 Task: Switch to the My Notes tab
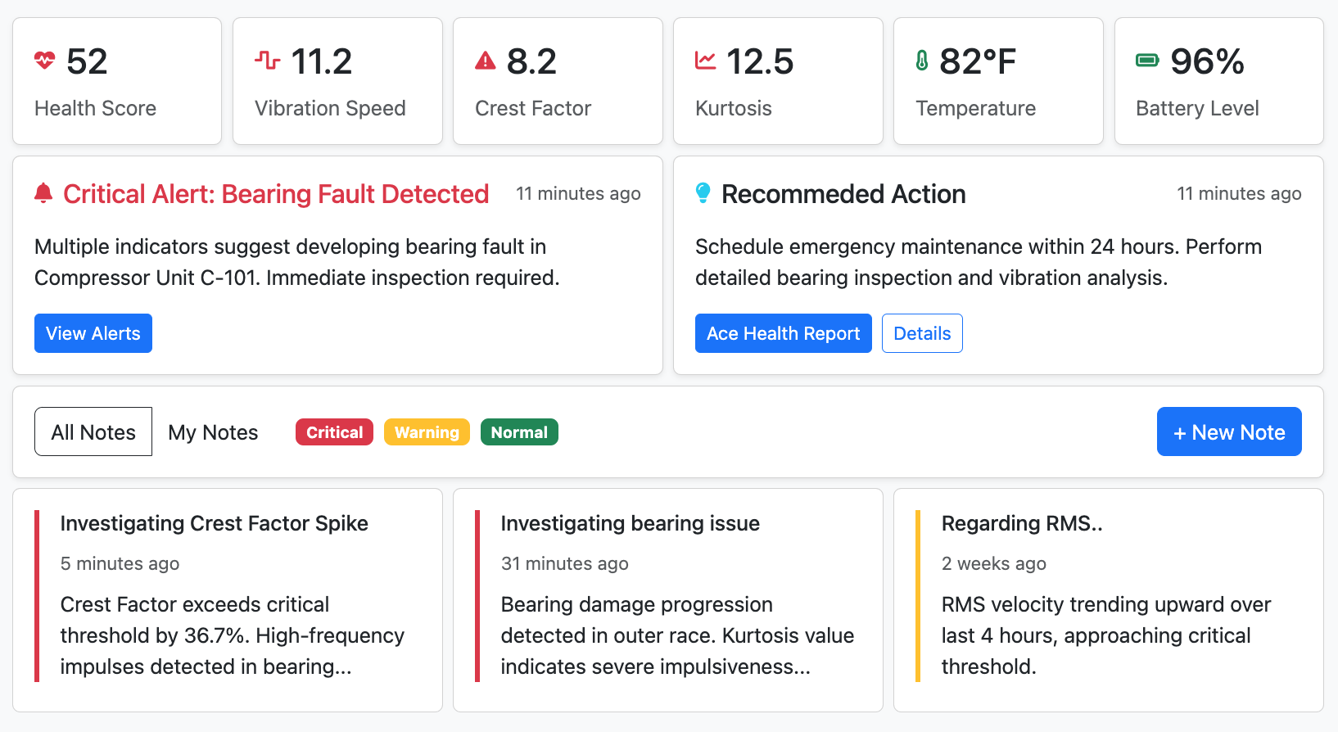pyautogui.click(x=213, y=432)
